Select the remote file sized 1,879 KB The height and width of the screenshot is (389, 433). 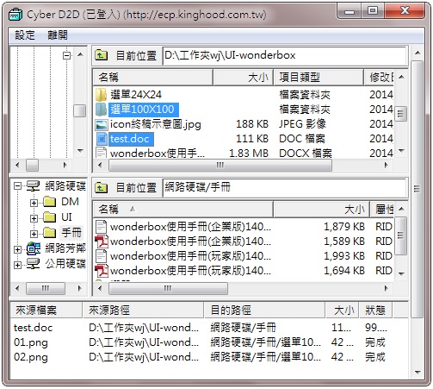click(x=244, y=227)
